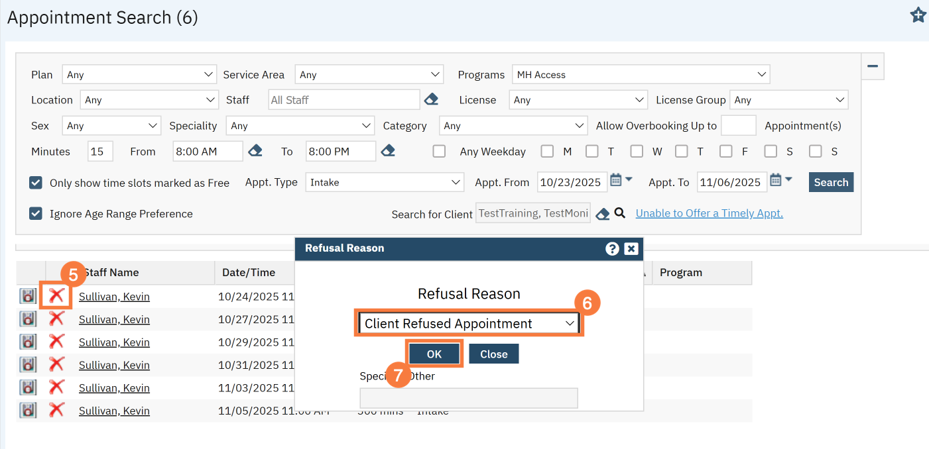Click the red X on the 10/27/2025 row
This screenshot has height=449, width=929.
tap(57, 319)
